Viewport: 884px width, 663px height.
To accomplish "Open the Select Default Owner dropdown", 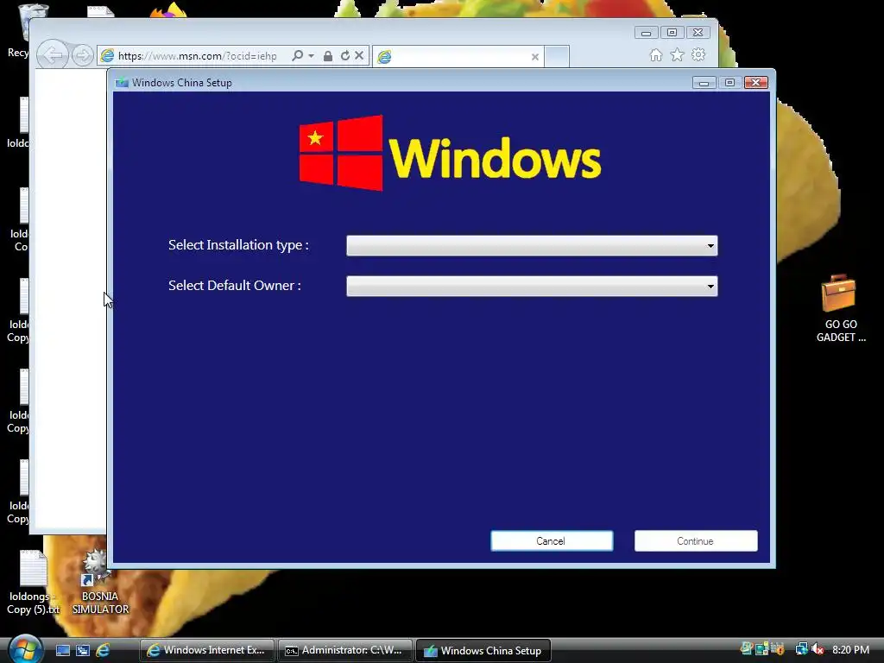I will (532, 287).
